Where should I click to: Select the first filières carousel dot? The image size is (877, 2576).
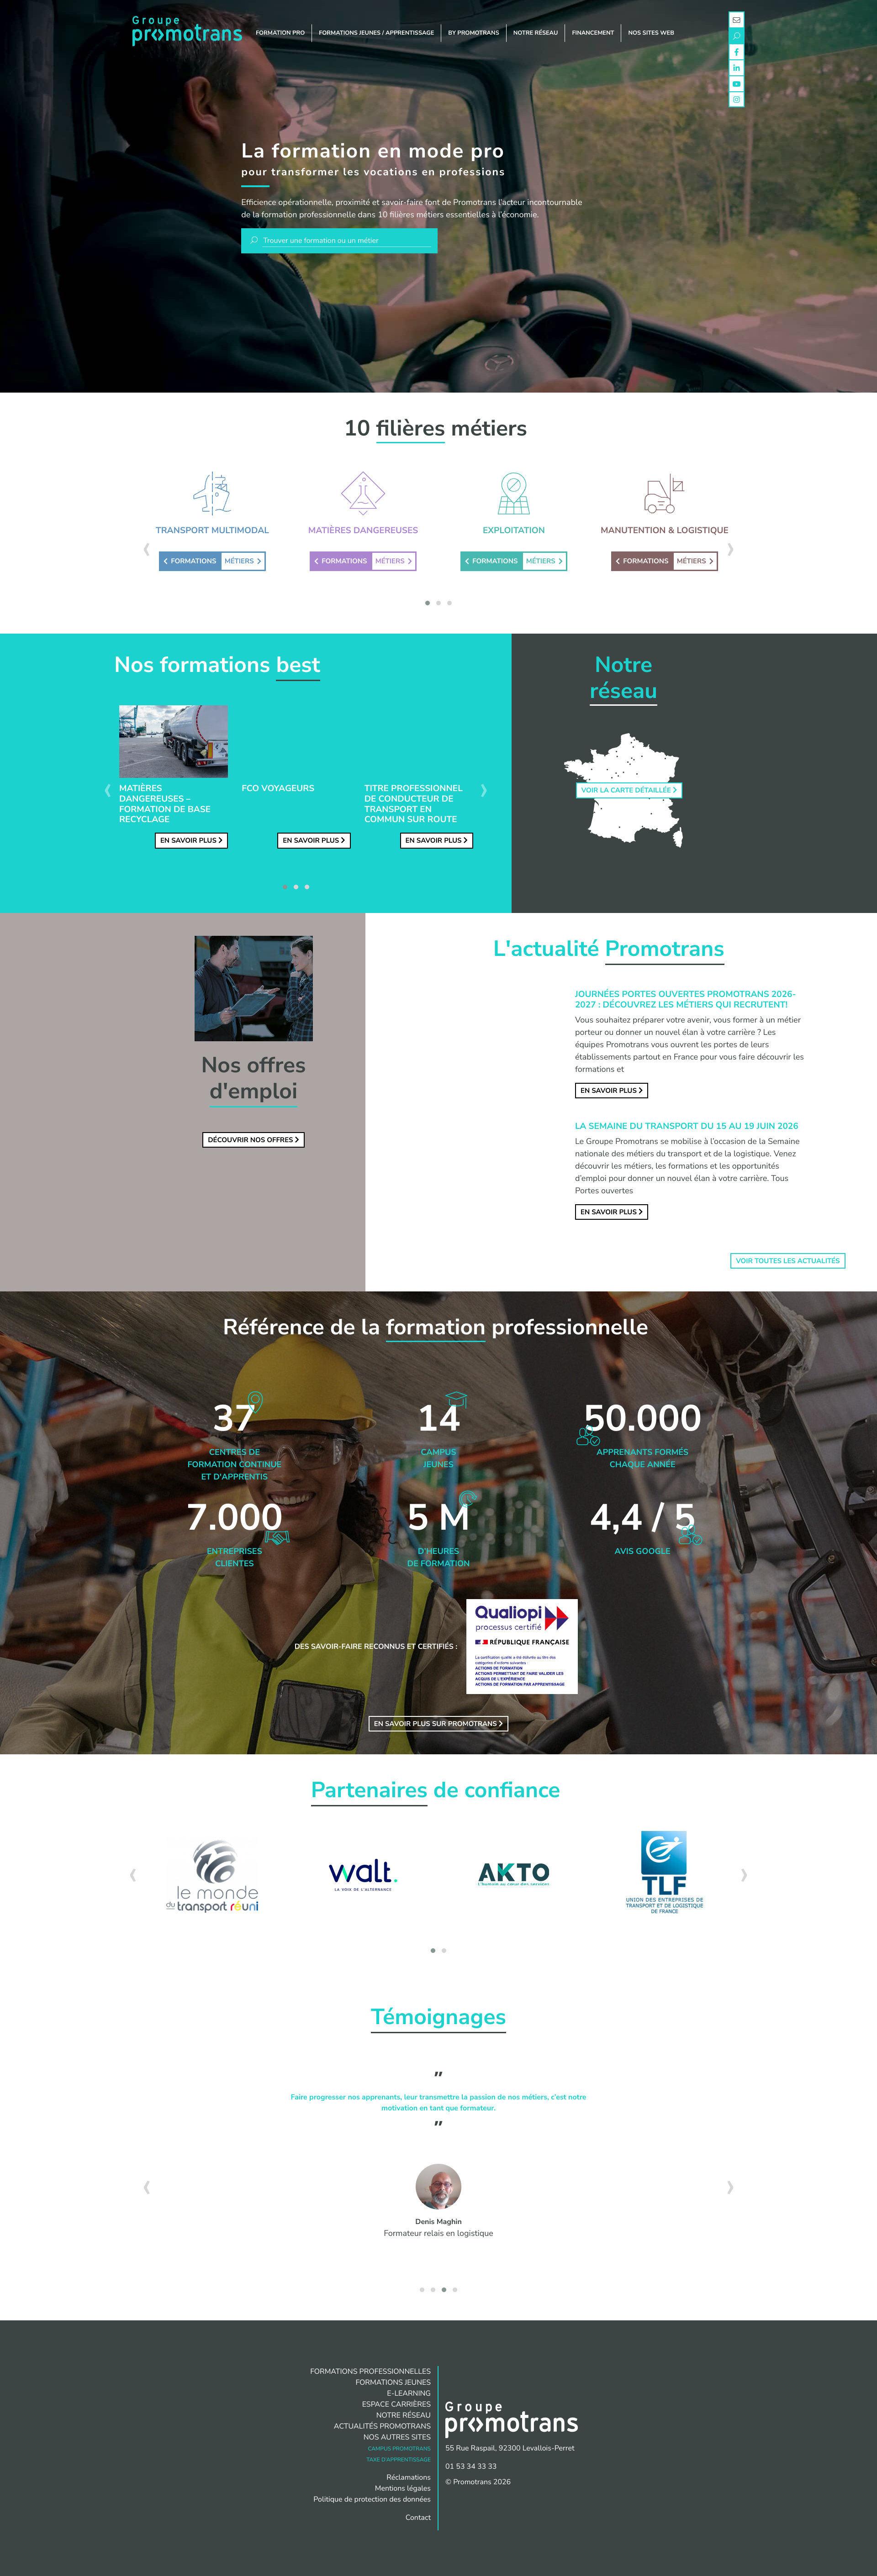pyautogui.click(x=428, y=603)
